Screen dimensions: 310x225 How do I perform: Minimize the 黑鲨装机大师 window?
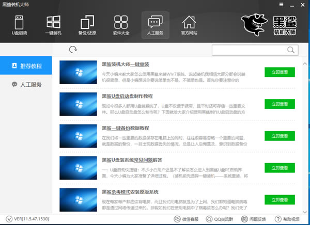click(x=292, y=5)
